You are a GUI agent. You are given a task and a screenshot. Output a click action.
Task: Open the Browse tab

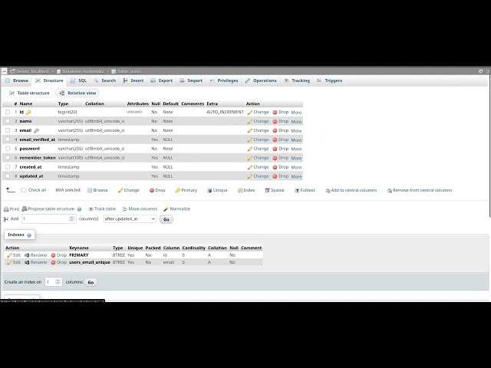17,80
